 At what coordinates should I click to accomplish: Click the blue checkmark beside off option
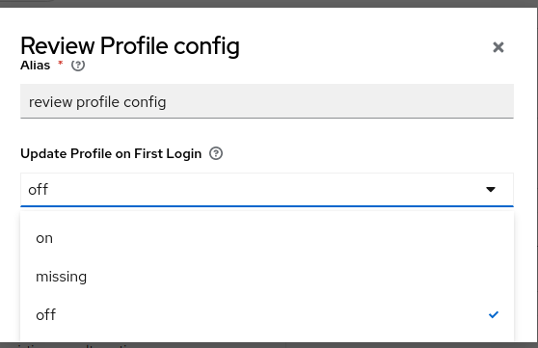click(494, 314)
